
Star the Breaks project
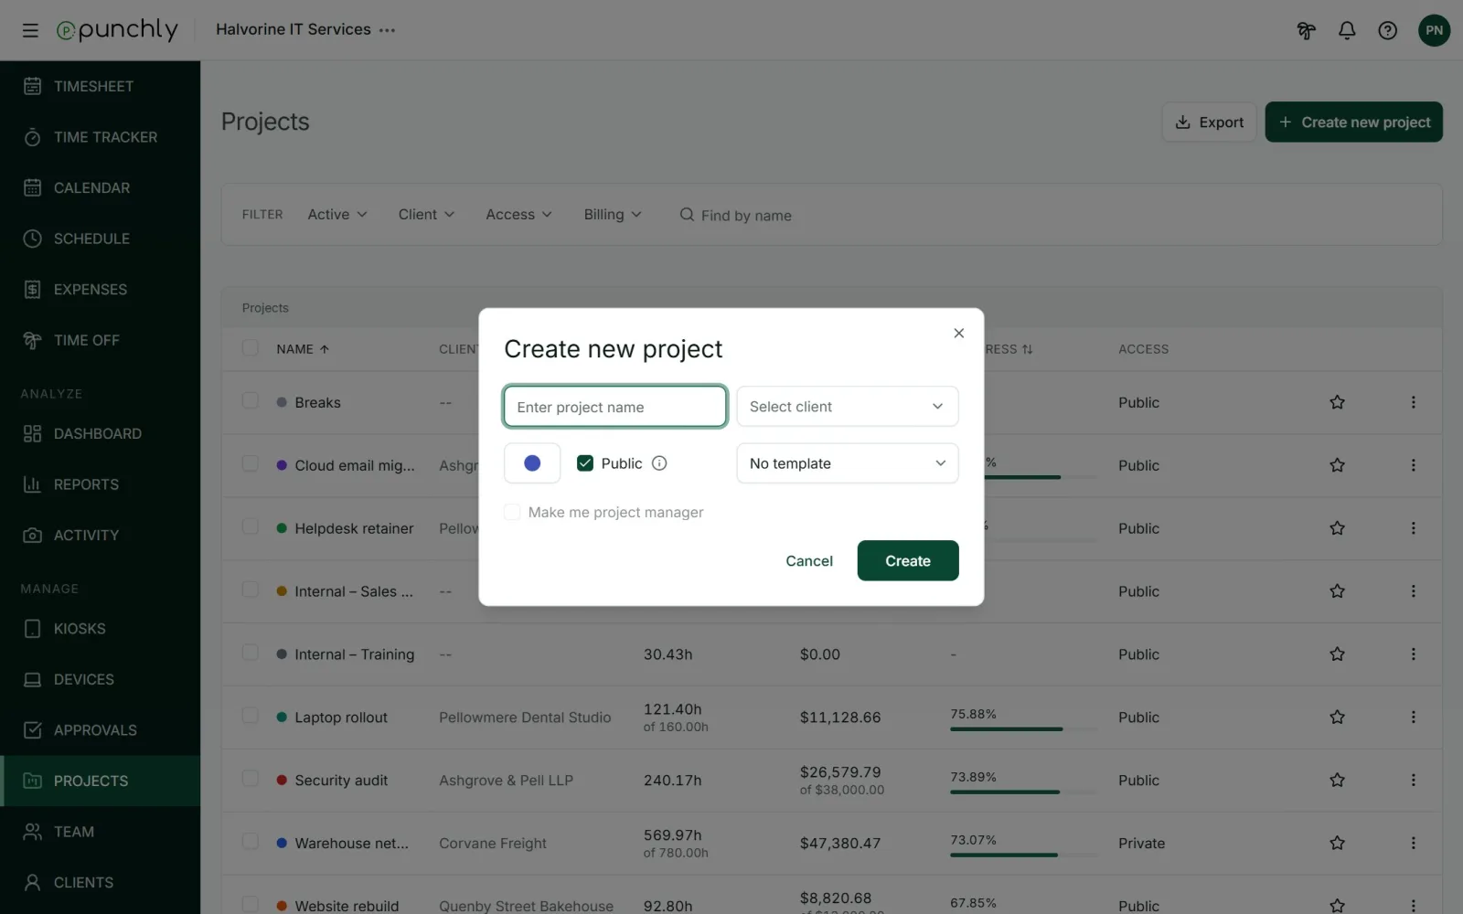1337,402
